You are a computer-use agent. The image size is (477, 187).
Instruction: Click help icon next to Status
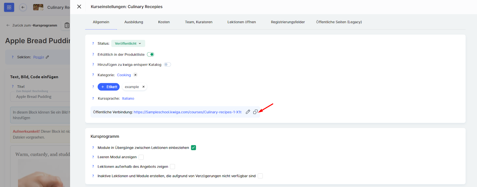pyautogui.click(x=93, y=43)
